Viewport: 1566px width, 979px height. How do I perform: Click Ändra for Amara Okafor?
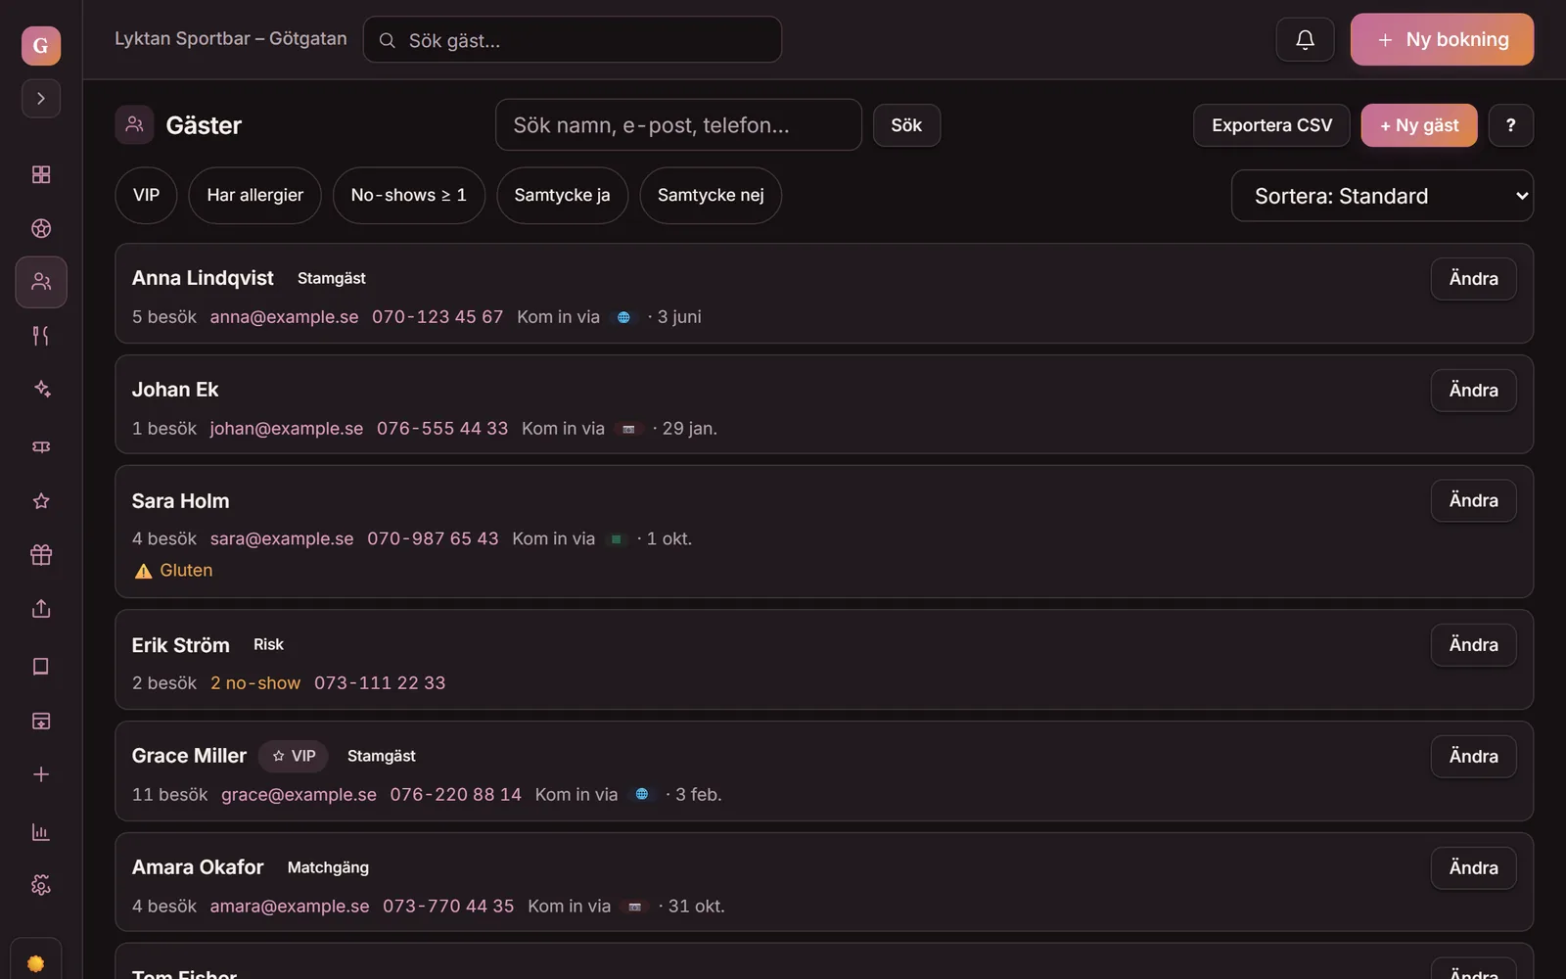[1473, 868]
